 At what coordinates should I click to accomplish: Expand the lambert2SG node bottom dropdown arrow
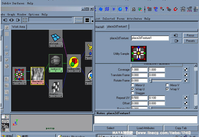click(74, 71)
